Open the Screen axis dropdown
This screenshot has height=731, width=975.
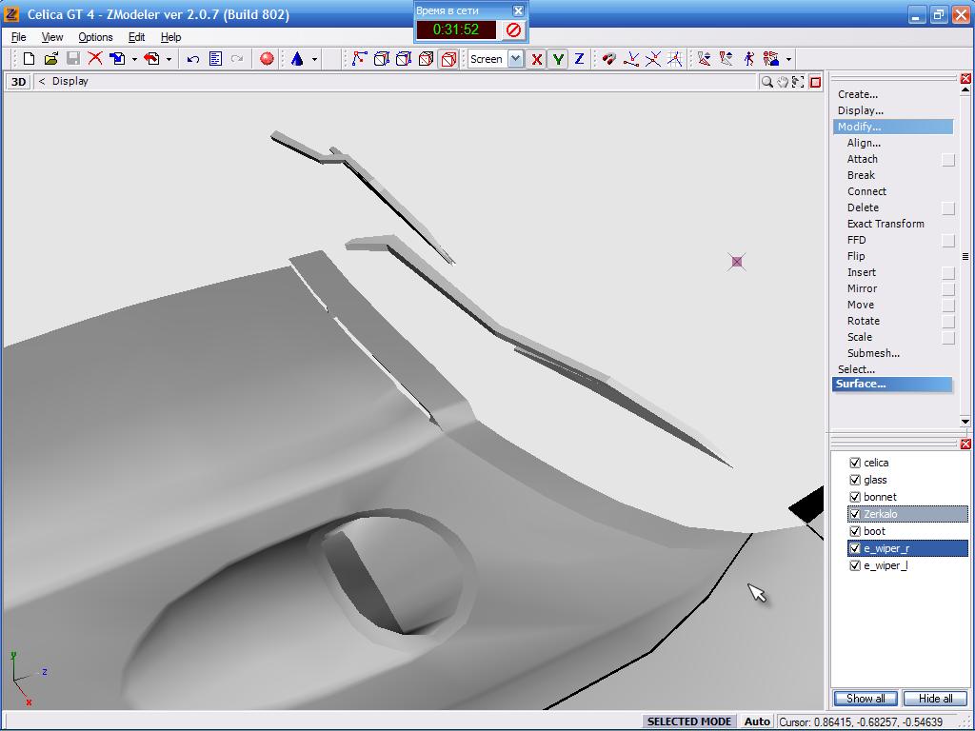(515, 59)
